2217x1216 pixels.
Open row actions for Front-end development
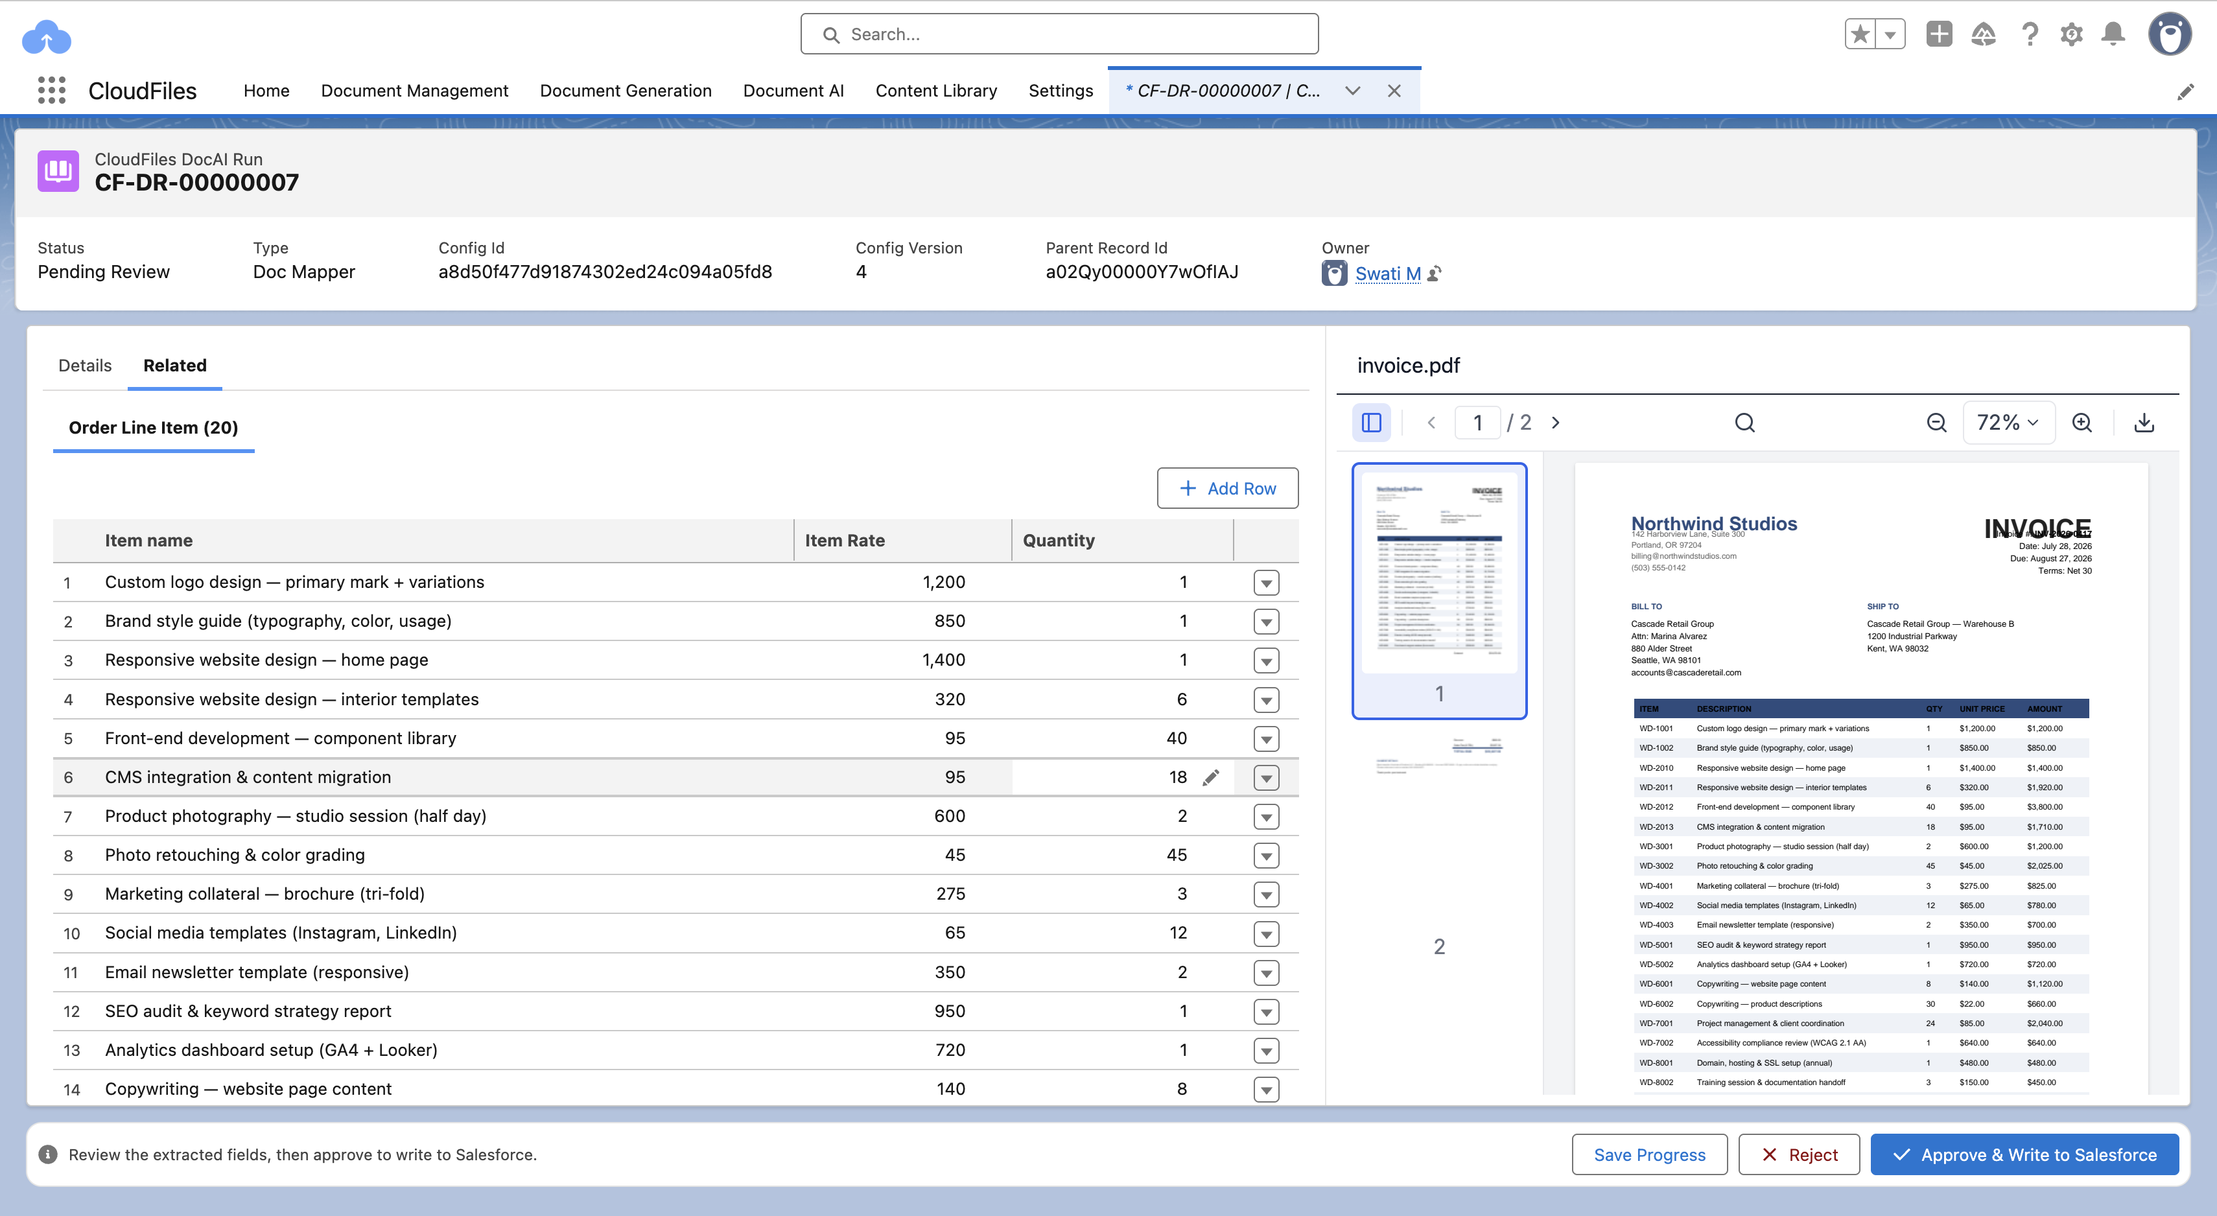point(1266,738)
